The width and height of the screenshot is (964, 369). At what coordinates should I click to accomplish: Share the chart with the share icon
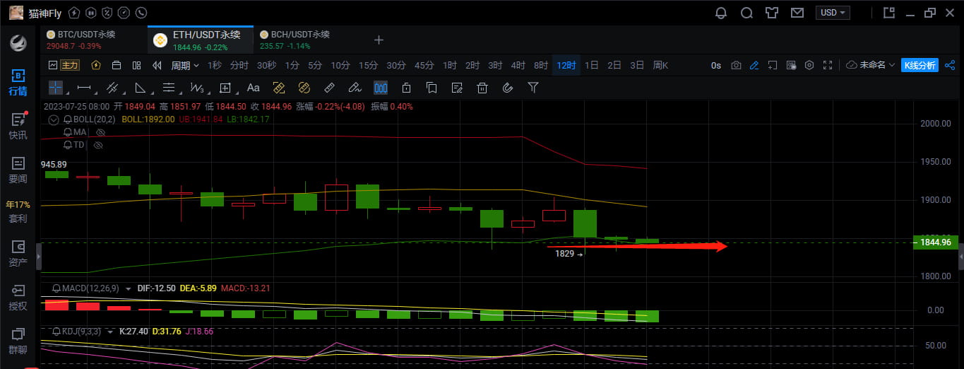click(949, 65)
